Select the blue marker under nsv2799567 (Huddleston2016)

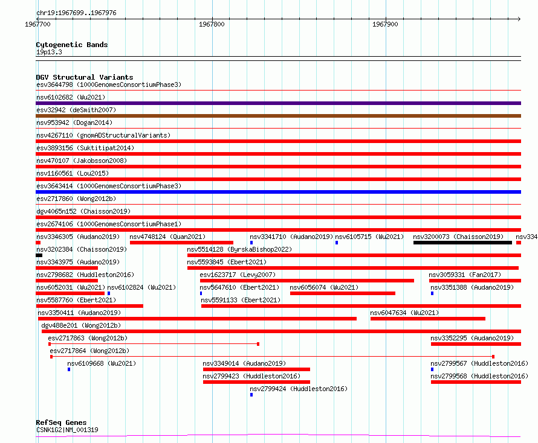(x=432, y=369)
